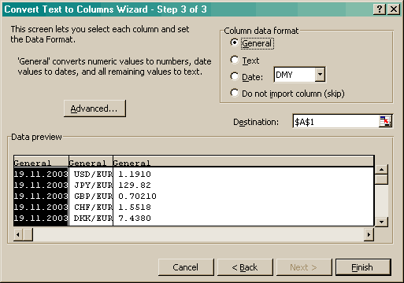Click the Cancel button

click(x=186, y=267)
